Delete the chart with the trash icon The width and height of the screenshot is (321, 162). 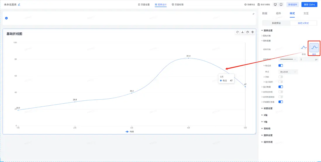pyautogui.click(x=253, y=32)
